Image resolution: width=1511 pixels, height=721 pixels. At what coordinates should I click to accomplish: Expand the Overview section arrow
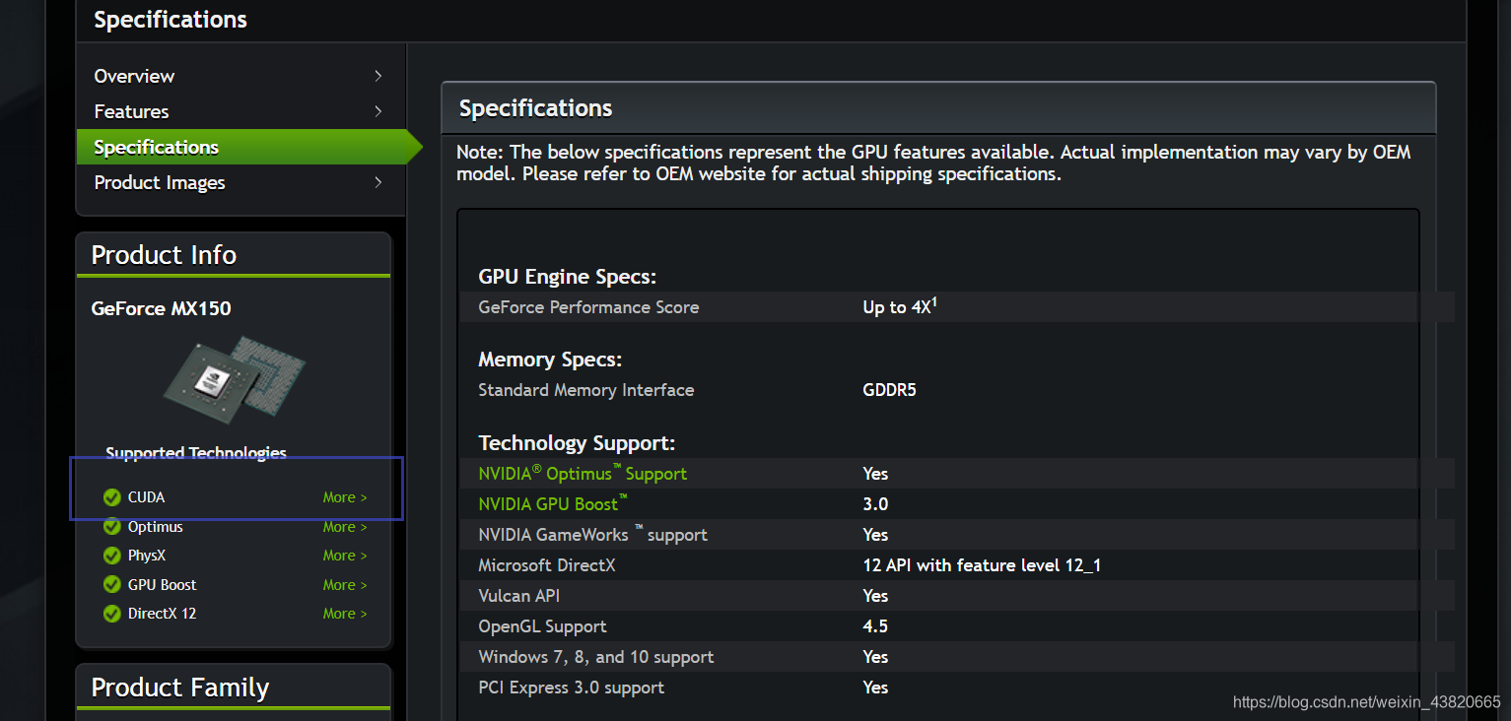[378, 76]
